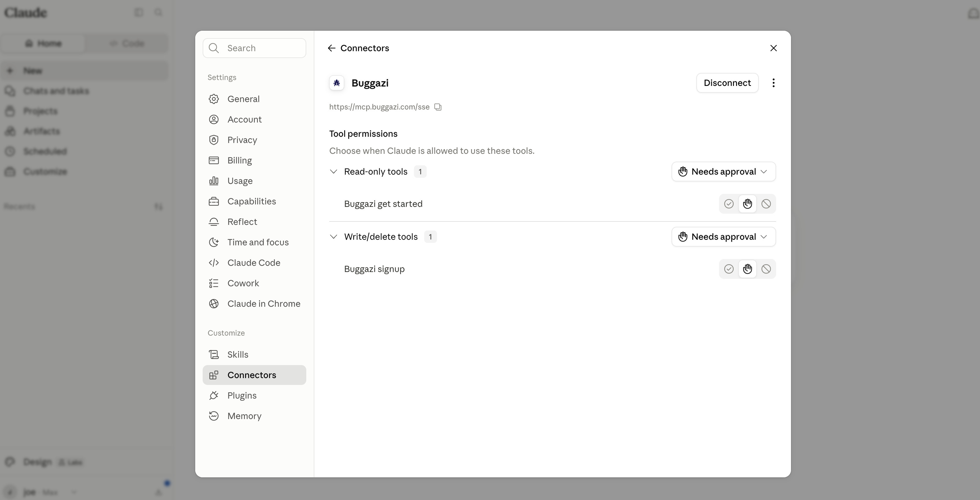Open Cowork settings
This screenshot has width=980, height=500.
coord(254,283)
